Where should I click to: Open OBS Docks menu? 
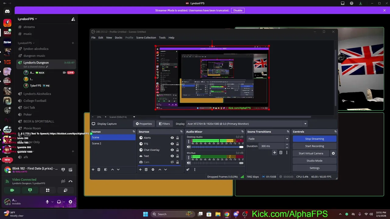coord(119,38)
